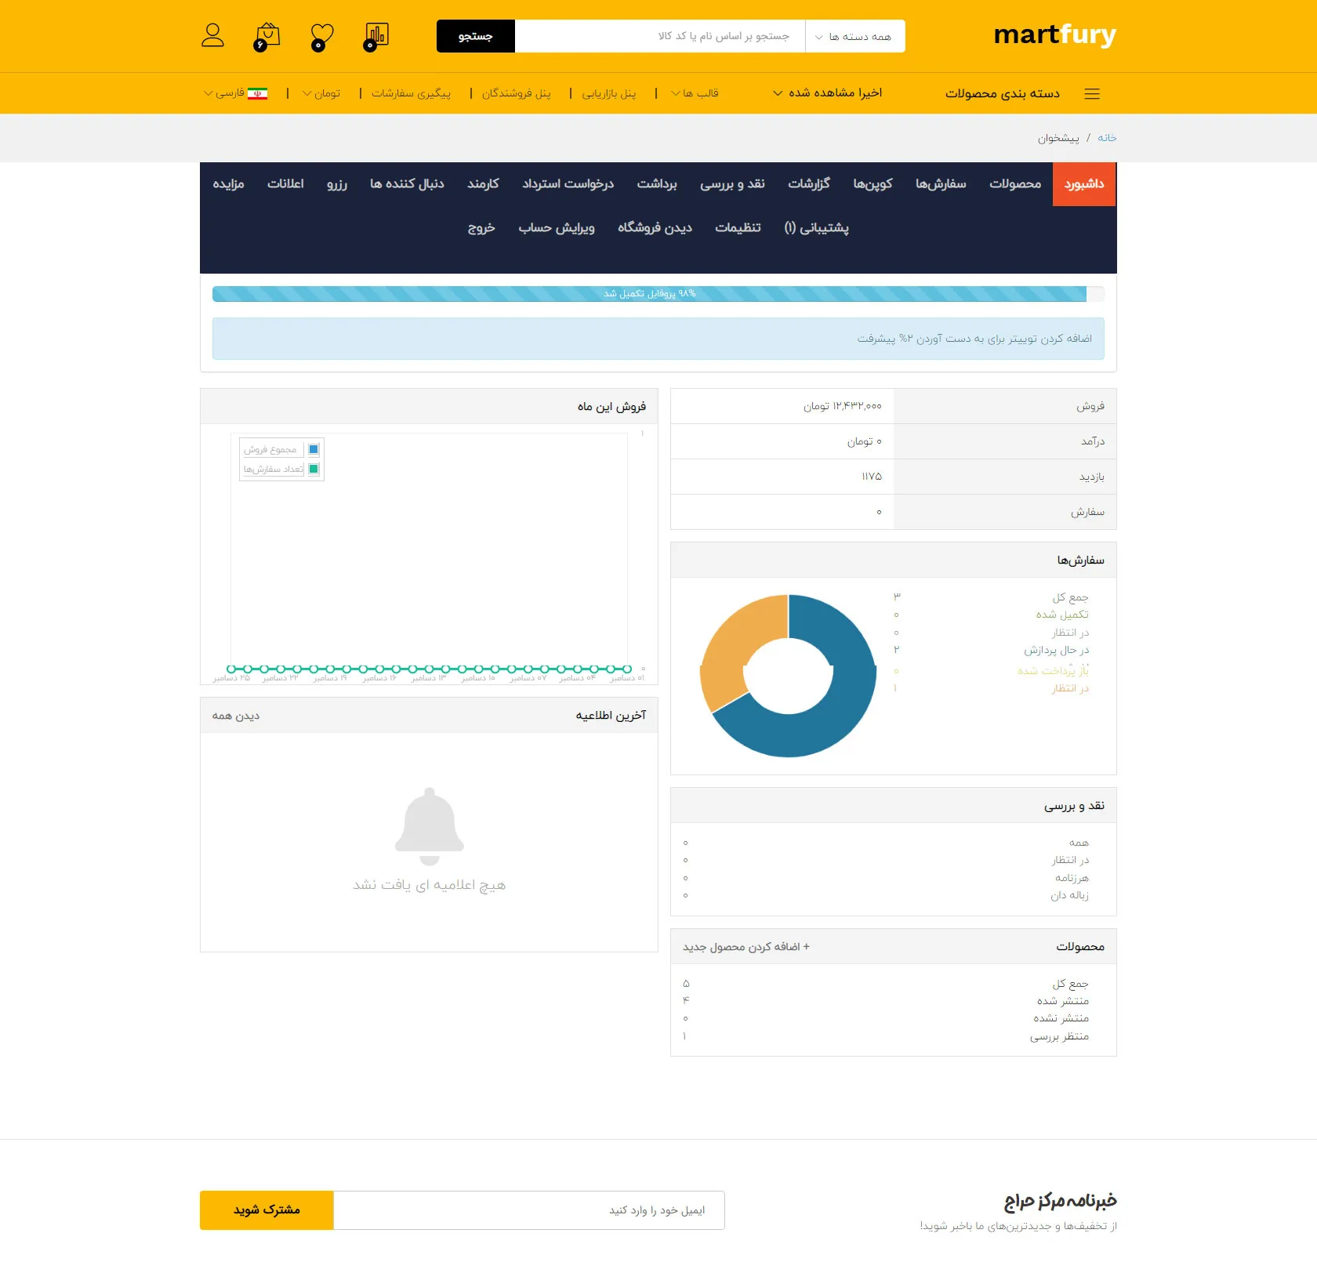Image resolution: width=1317 pixels, height=1284 pixels.
Task: Toggle the green order count legend item
Action: (x=314, y=469)
